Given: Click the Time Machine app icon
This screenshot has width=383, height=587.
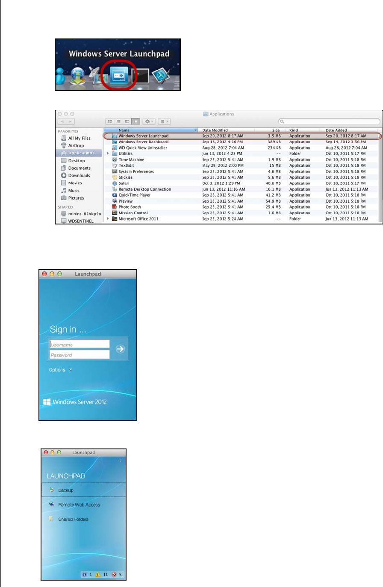Looking at the screenshot, I should [115, 159].
